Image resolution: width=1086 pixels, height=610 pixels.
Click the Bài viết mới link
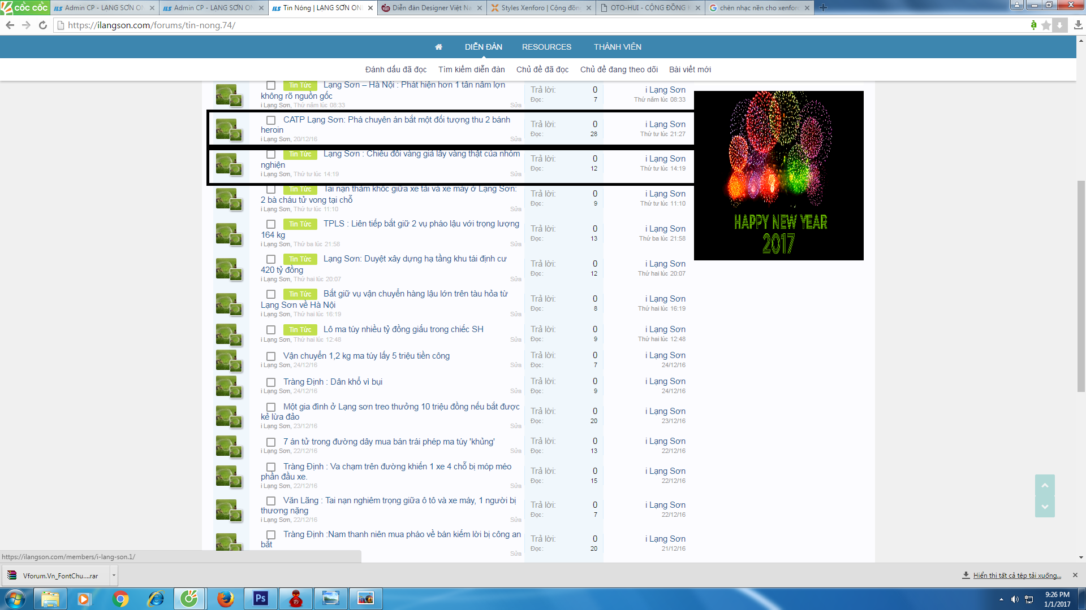[689, 69]
